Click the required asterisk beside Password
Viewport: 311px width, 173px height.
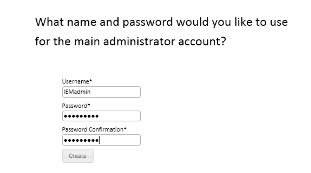[x=89, y=105]
